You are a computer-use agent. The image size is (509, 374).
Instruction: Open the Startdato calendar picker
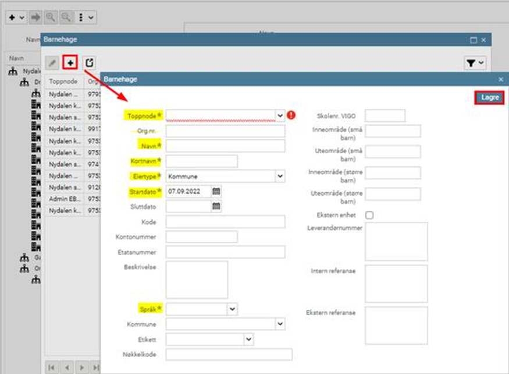[x=216, y=191]
